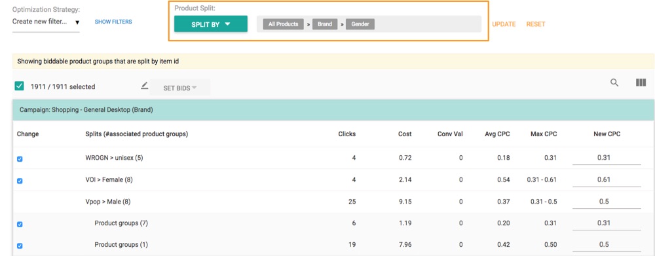Edit New CPC field for Vpop > Male
This screenshot has height=256, width=655.
(607, 202)
